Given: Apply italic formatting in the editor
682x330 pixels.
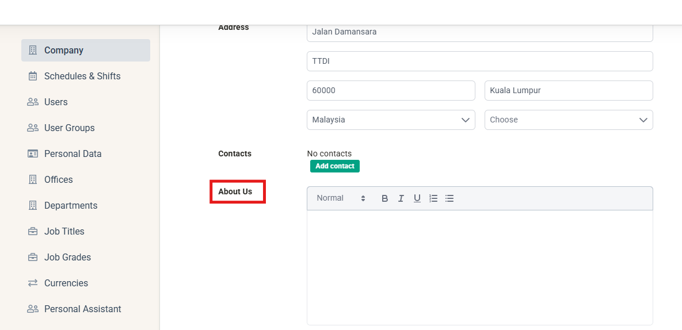Looking at the screenshot, I should click(401, 198).
